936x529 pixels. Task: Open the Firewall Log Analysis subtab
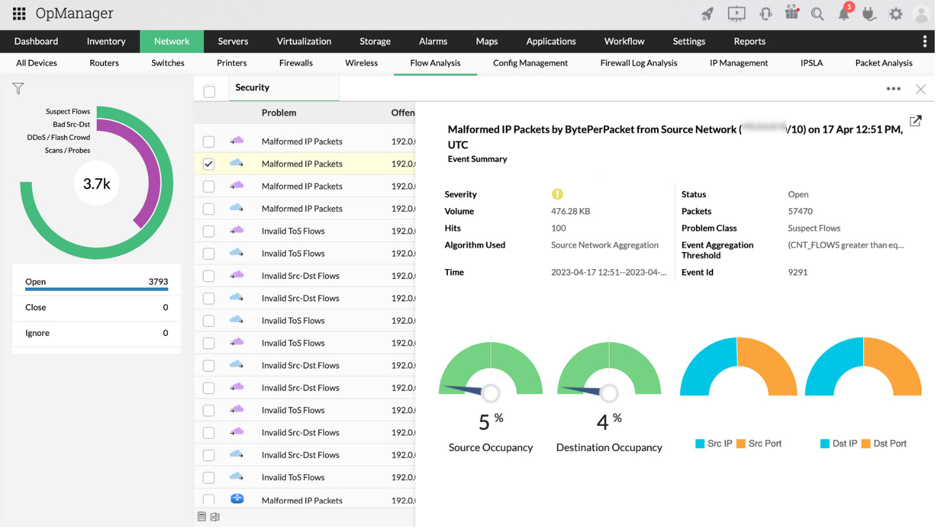pyautogui.click(x=638, y=63)
